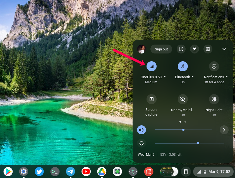Click the brightness sun icon
Image resolution: width=235 pixels, height=178 pixels.
click(x=141, y=143)
